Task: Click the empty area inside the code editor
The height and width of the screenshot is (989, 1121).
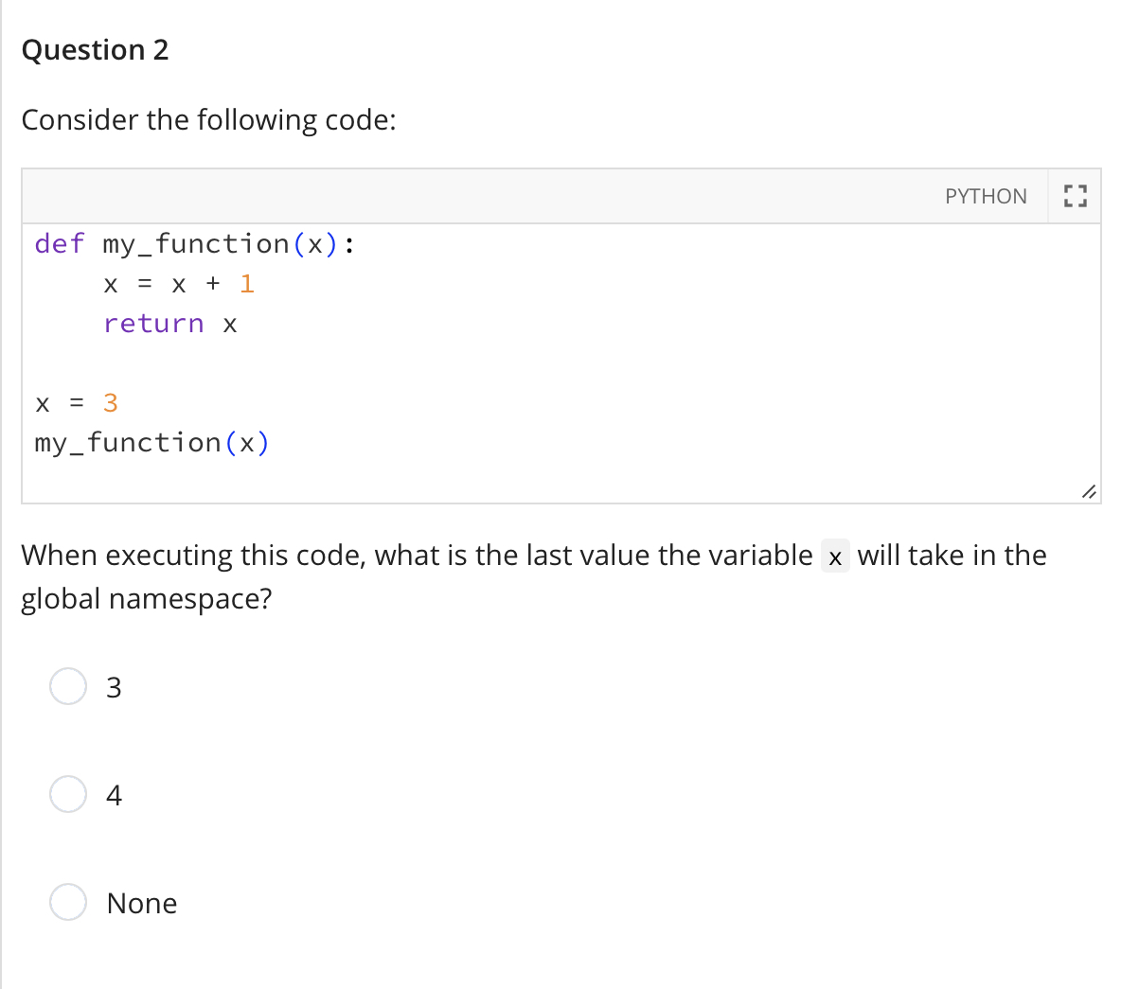Action: click(663, 379)
